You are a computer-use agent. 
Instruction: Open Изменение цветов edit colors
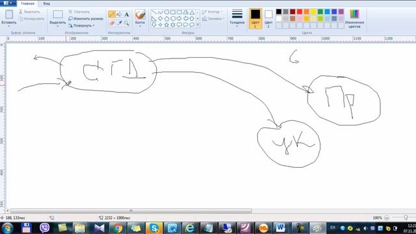point(354,19)
